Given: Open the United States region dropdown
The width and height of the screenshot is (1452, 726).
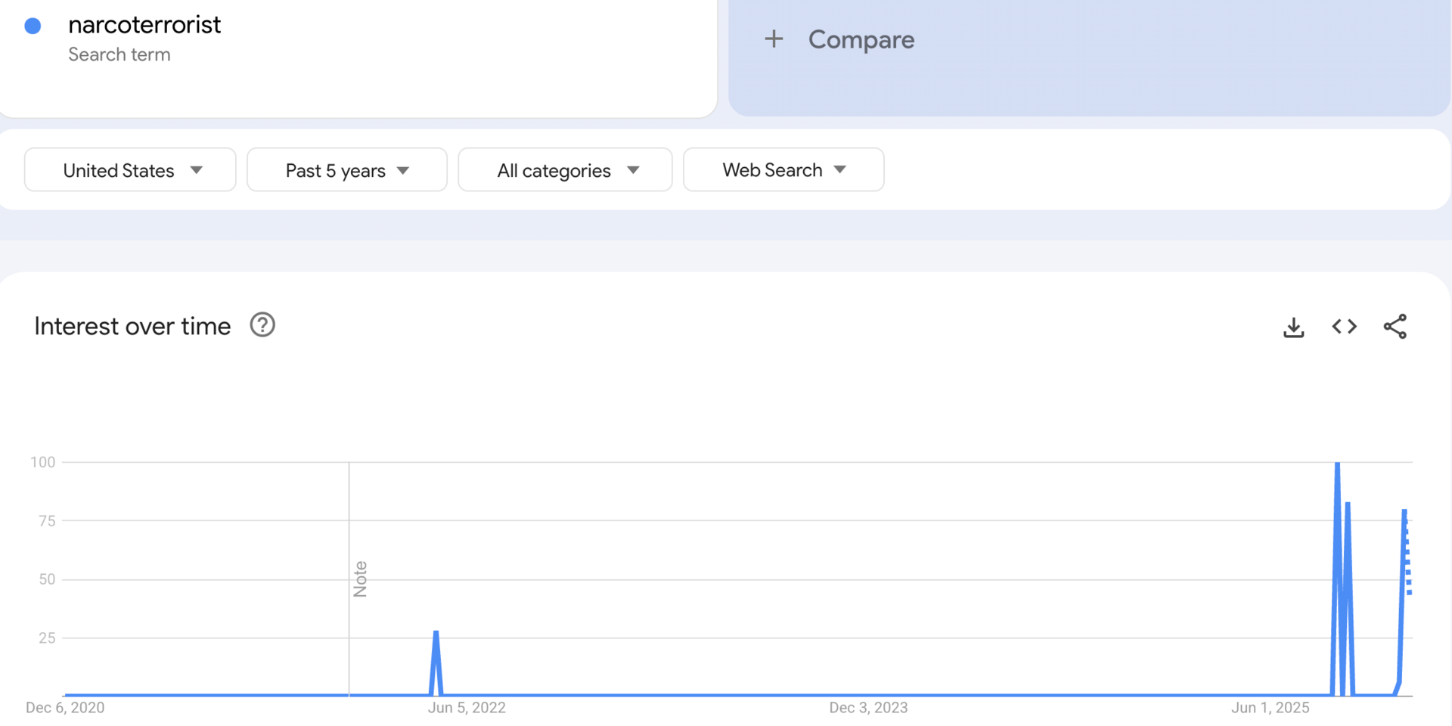Looking at the screenshot, I should [130, 170].
